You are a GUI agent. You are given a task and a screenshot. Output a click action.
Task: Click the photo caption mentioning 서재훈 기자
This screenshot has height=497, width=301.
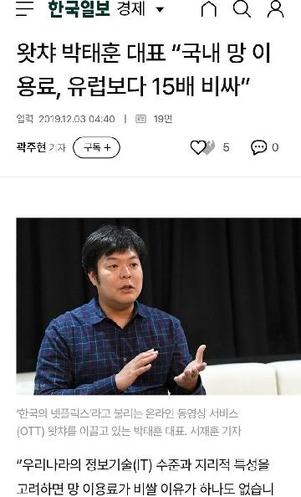pyautogui.click(x=129, y=423)
